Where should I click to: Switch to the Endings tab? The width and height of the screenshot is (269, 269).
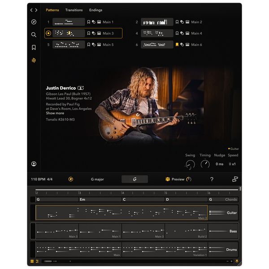click(x=95, y=10)
